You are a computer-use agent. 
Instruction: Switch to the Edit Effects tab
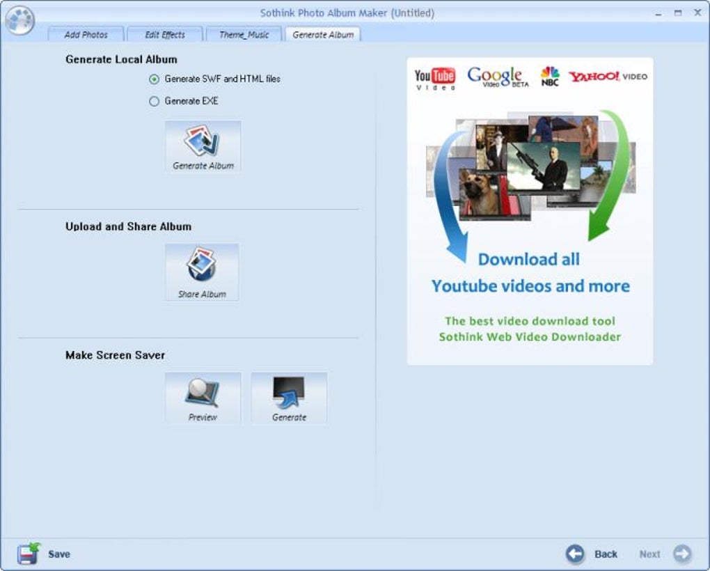click(x=165, y=34)
